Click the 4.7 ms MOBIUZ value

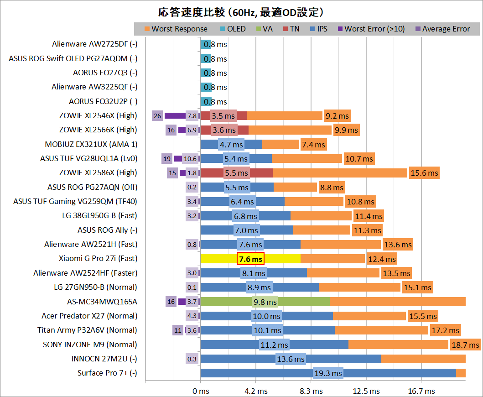(x=231, y=145)
